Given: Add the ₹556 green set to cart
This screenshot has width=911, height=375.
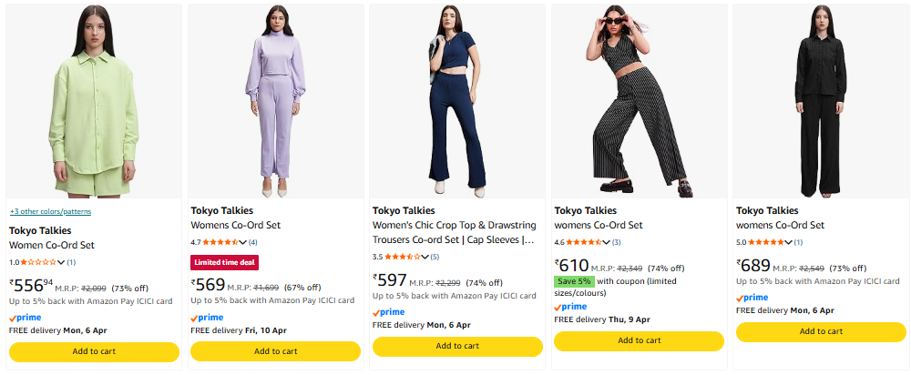Looking at the screenshot, I should (x=94, y=351).
